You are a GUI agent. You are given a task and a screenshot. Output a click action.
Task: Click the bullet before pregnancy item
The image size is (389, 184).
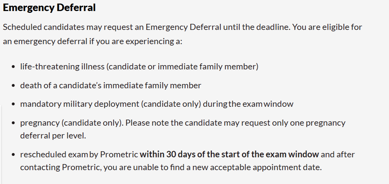[14, 123]
